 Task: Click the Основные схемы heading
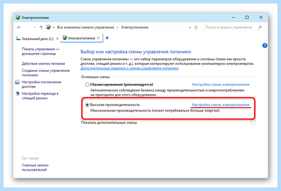[x=96, y=77]
